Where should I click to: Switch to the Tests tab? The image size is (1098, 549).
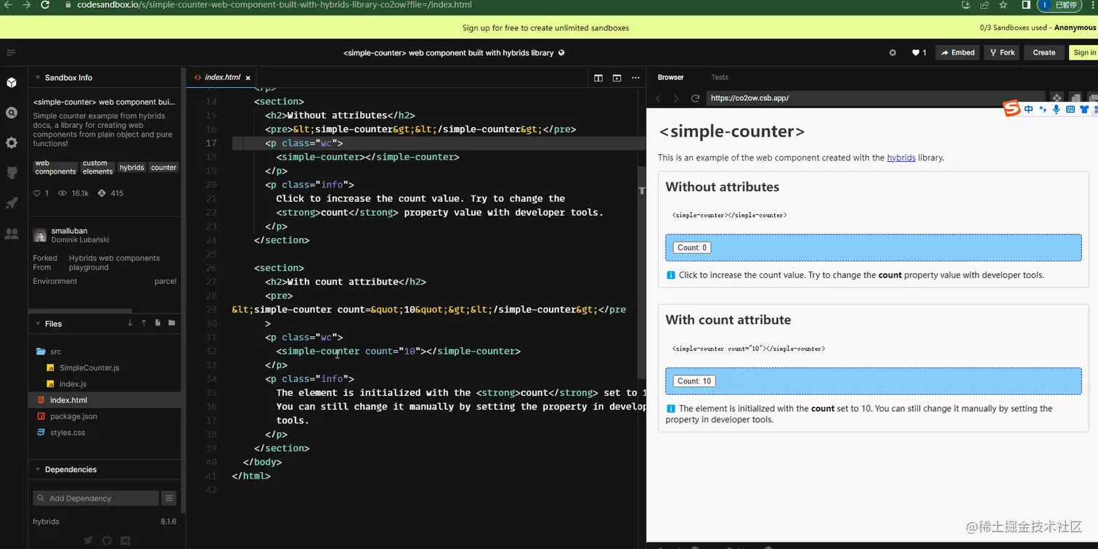tap(719, 77)
